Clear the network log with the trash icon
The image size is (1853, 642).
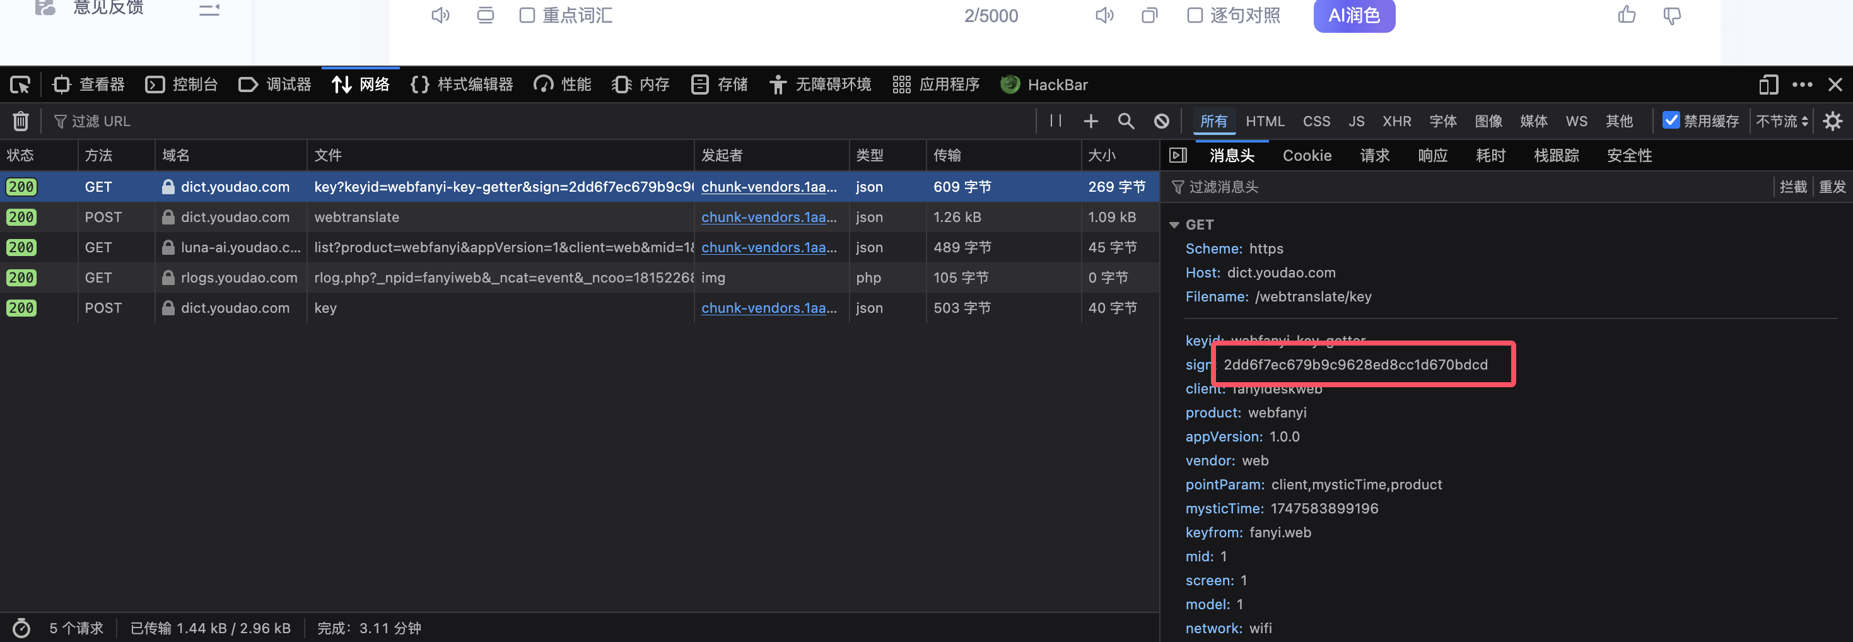[x=21, y=121]
